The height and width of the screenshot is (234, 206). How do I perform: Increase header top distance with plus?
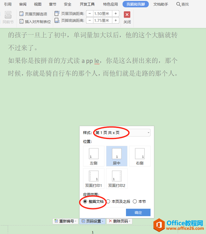(x=116, y=14)
